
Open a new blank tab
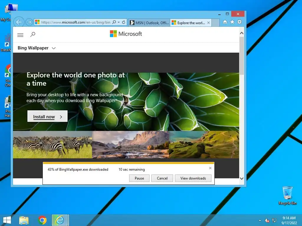tap(216, 23)
